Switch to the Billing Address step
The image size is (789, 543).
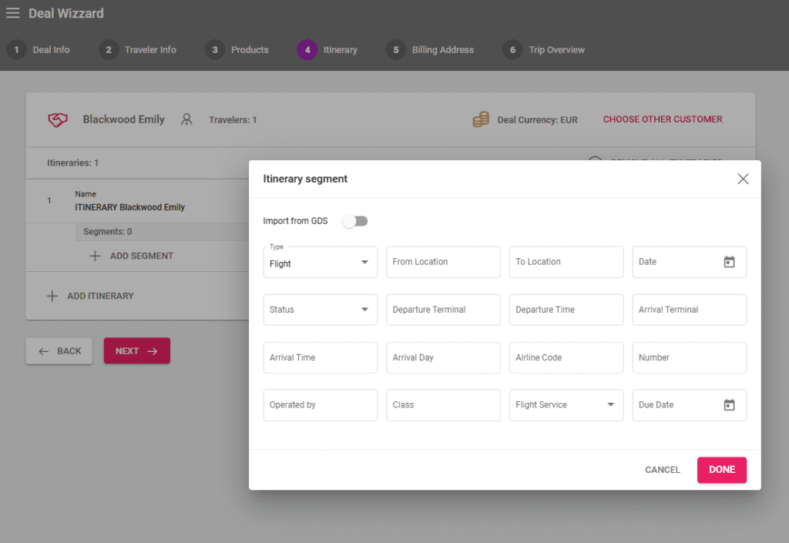pyautogui.click(x=431, y=50)
